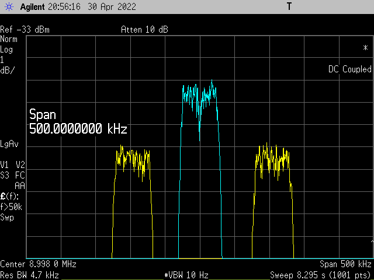This screenshot has width=374, height=280.
Task: Select the time readout 20:56:16
Action: tap(64, 6)
